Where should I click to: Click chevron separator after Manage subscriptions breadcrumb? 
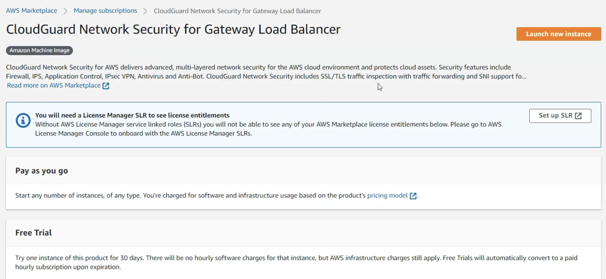146,11
